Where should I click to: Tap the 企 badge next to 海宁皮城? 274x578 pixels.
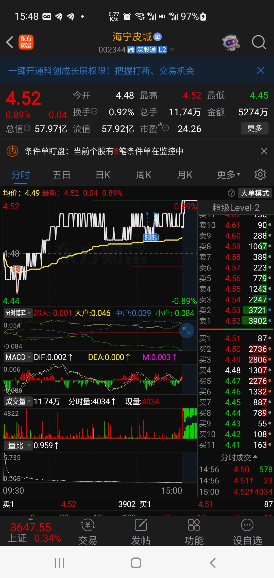click(158, 37)
